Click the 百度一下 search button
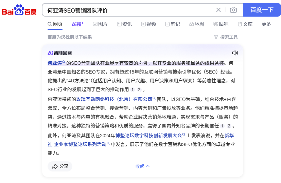The height and width of the screenshot is (183, 281). pyautogui.click(x=262, y=10)
